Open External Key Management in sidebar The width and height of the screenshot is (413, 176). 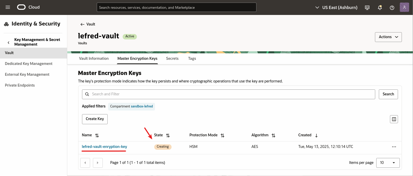click(33, 74)
